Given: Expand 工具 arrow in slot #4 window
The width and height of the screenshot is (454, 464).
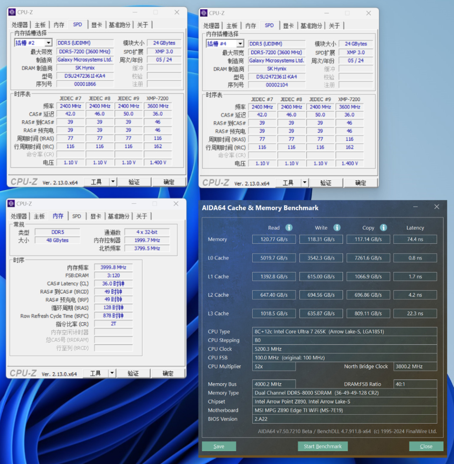Looking at the screenshot, I should [x=304, y=183].
